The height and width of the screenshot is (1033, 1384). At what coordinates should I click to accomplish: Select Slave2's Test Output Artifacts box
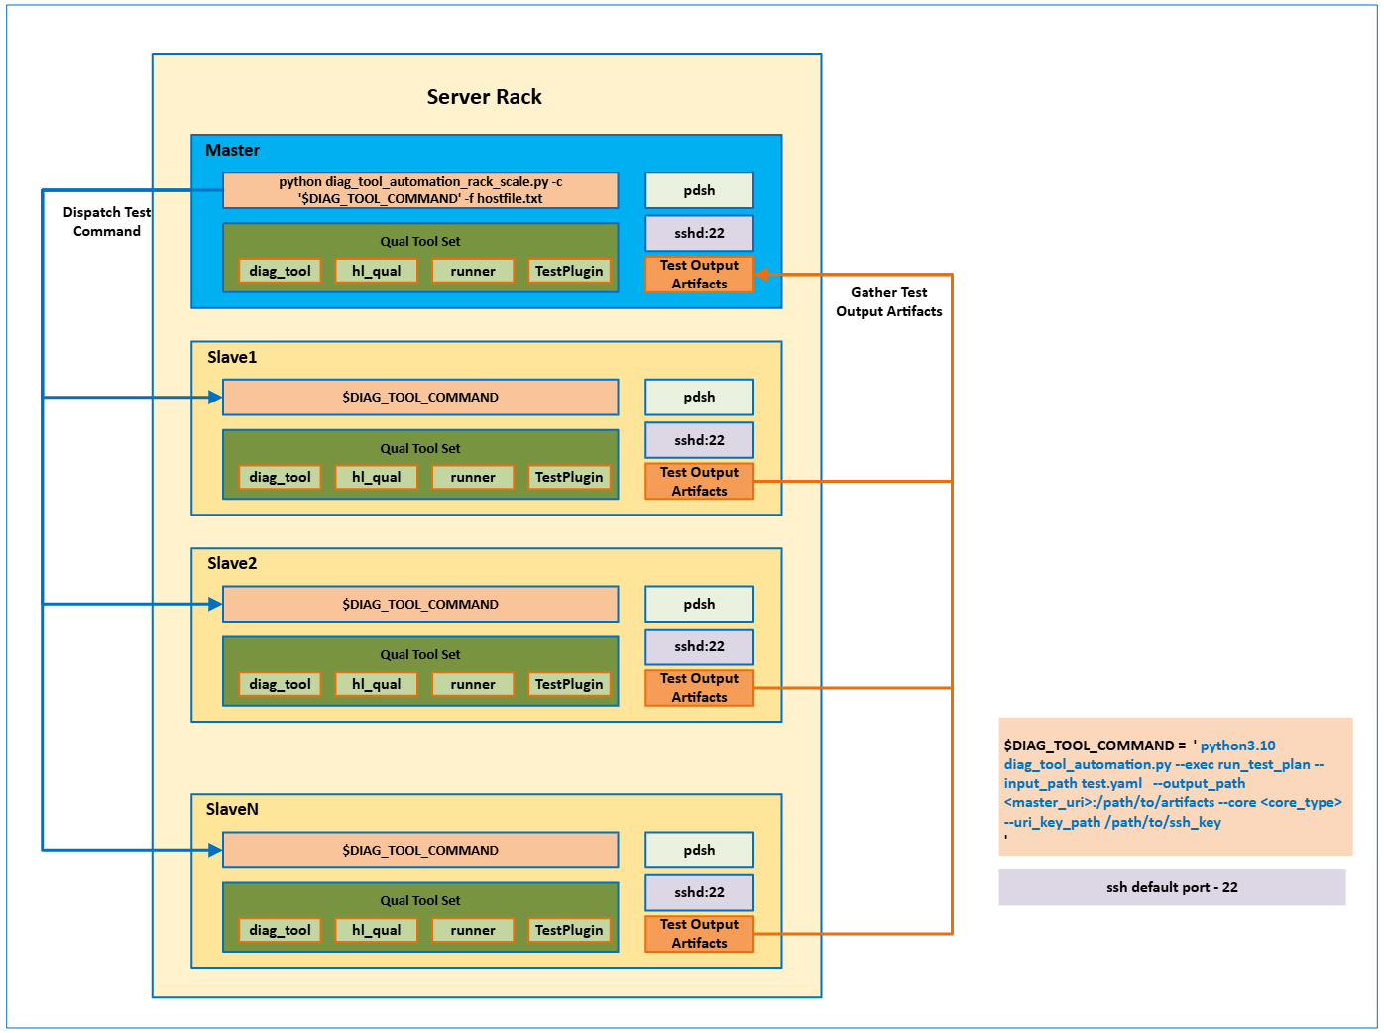[699, 688]
